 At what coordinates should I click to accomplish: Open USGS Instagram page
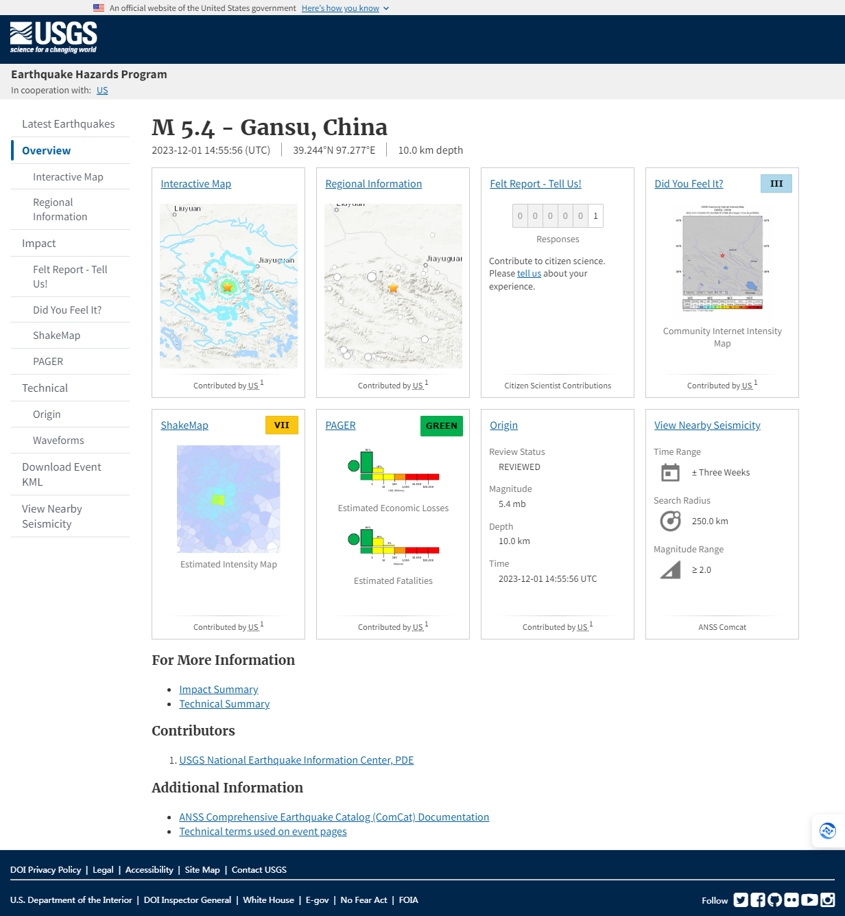(x=828, y=900)
